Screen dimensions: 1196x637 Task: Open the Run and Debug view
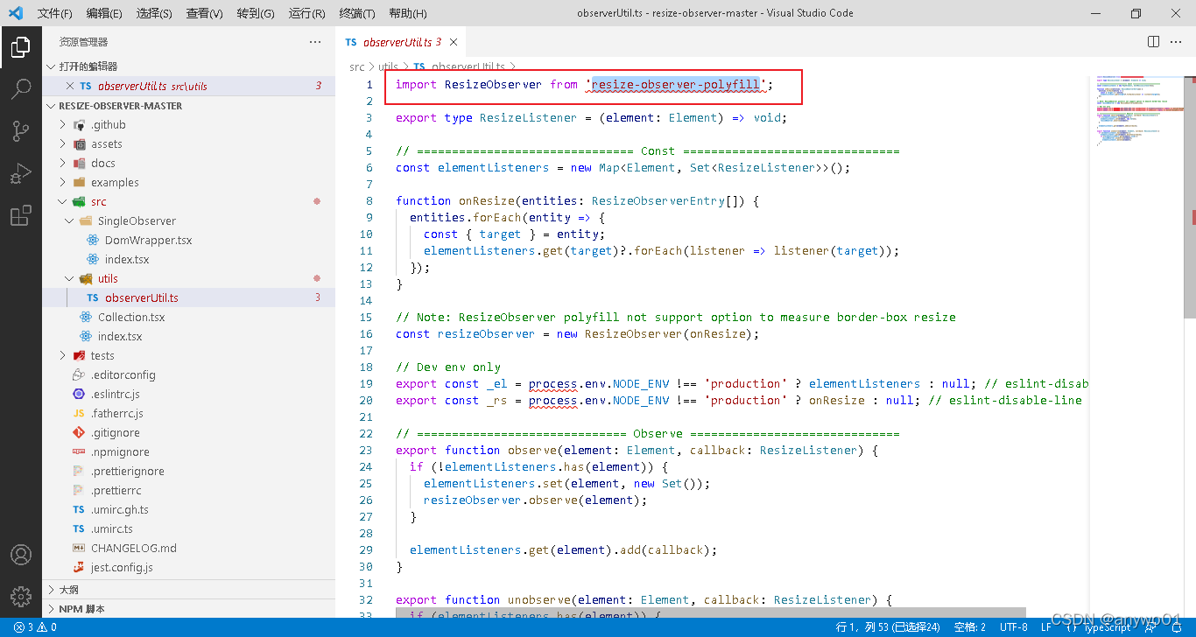point(21,173)
